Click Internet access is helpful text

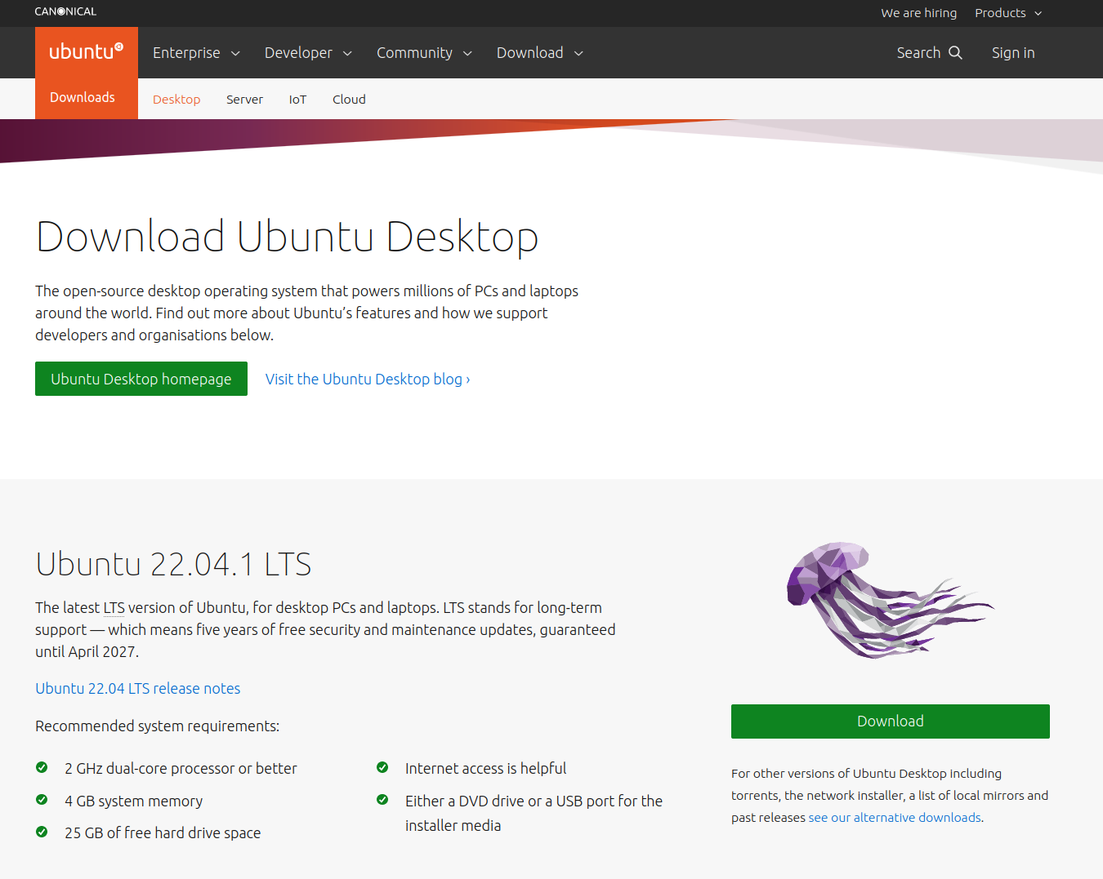coord(485,769)
